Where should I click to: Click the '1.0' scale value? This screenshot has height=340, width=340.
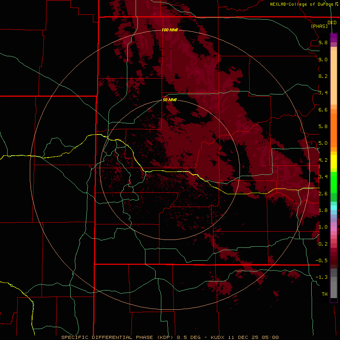pos(323,227)
